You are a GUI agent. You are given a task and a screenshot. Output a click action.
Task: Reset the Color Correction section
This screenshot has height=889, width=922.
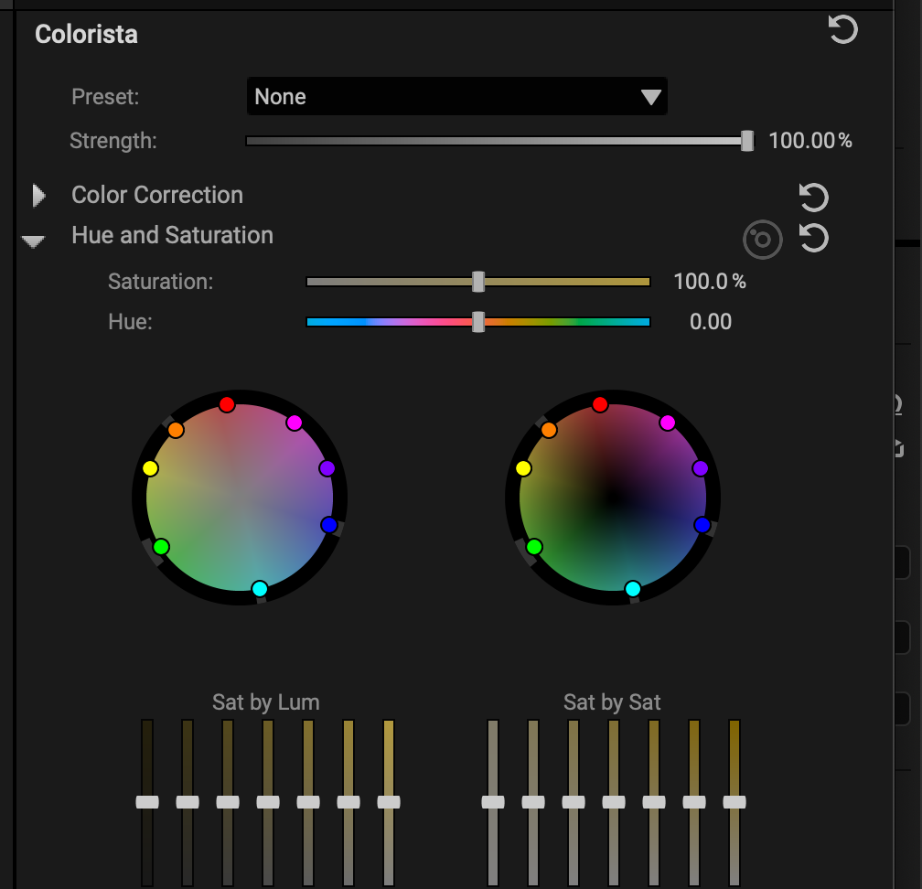[x=813, y=198]
